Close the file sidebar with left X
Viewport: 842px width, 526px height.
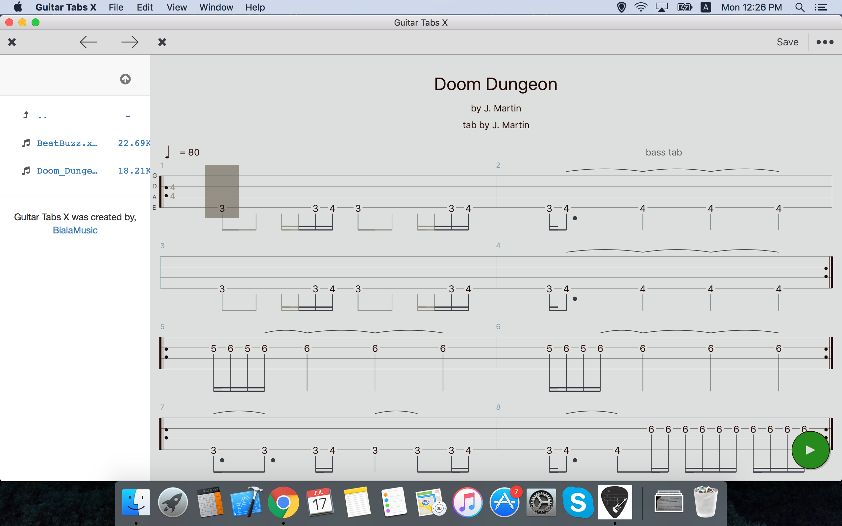click(x=12, y=42)
